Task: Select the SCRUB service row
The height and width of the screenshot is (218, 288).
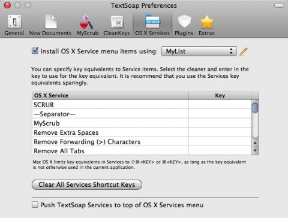Action: [x=142, y=104]
